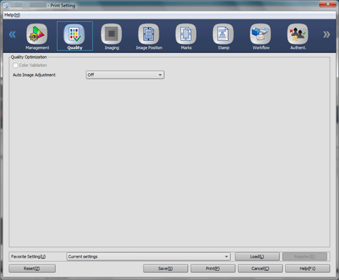339x280 pixels.
Task: Click the Print(P) button
Action: (213, 268)
